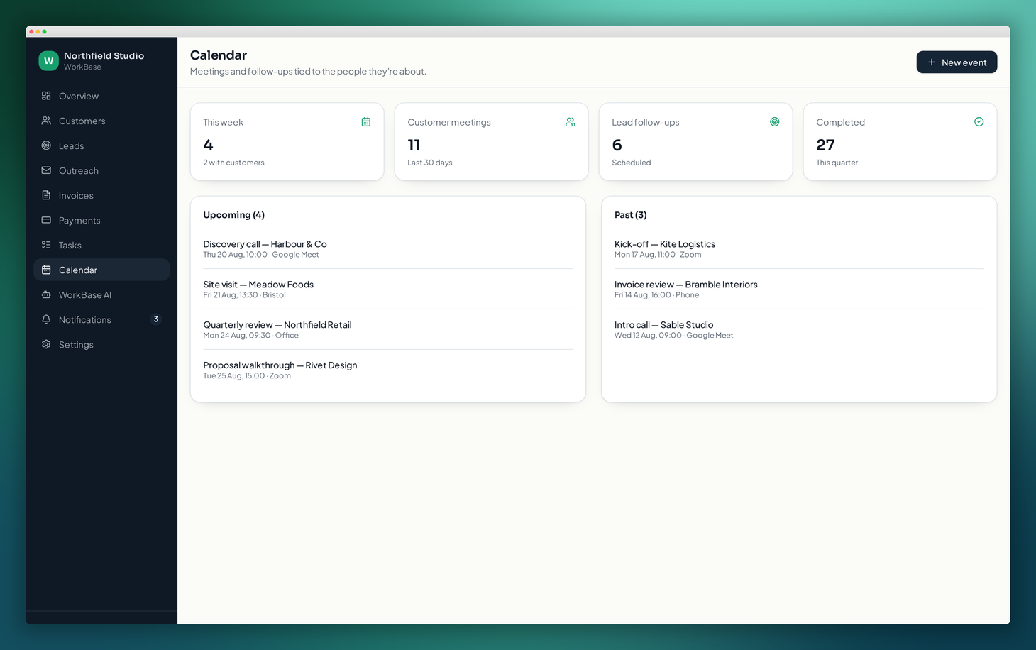
Task: Click the Invoices document icon in sidebar
Action: [46, 195]
